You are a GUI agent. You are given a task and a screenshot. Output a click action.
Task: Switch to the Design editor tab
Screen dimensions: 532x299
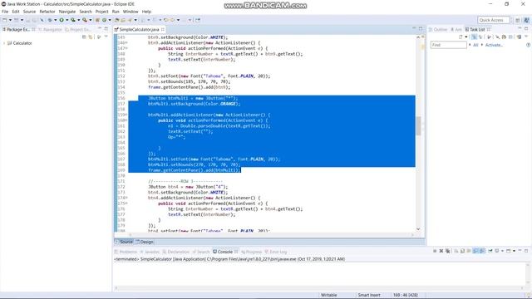145,242
